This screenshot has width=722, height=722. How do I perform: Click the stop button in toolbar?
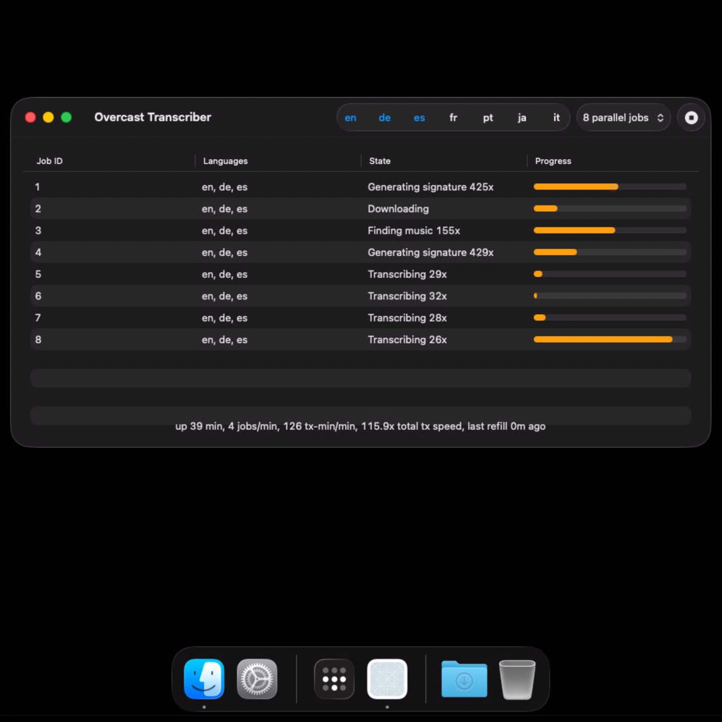point(691,118)
